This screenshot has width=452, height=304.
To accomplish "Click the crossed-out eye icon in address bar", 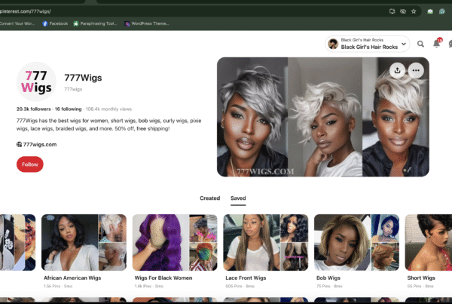I will coord(403,11).
